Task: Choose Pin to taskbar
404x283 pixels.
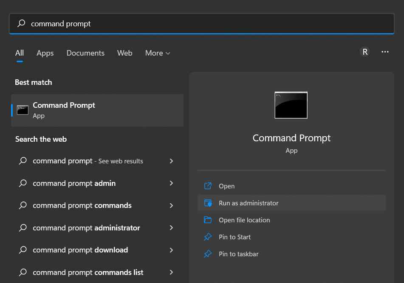Action: (292, 254)
